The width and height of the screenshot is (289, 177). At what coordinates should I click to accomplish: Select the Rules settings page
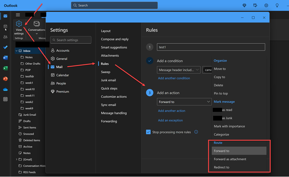(x=105, y=64)
